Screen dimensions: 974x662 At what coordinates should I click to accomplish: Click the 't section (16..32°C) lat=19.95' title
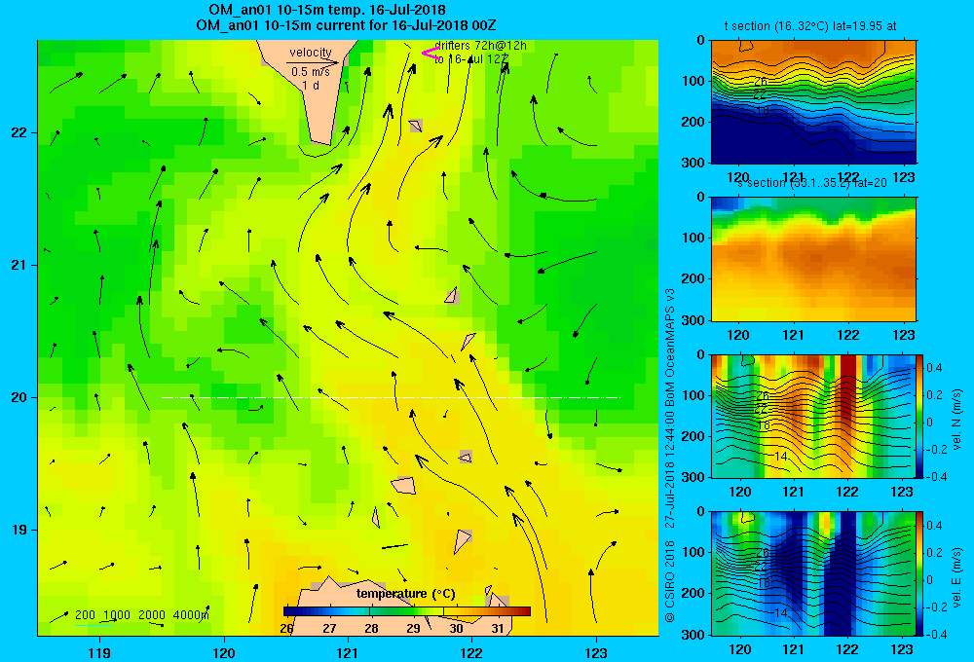click(x=803, y=26)
